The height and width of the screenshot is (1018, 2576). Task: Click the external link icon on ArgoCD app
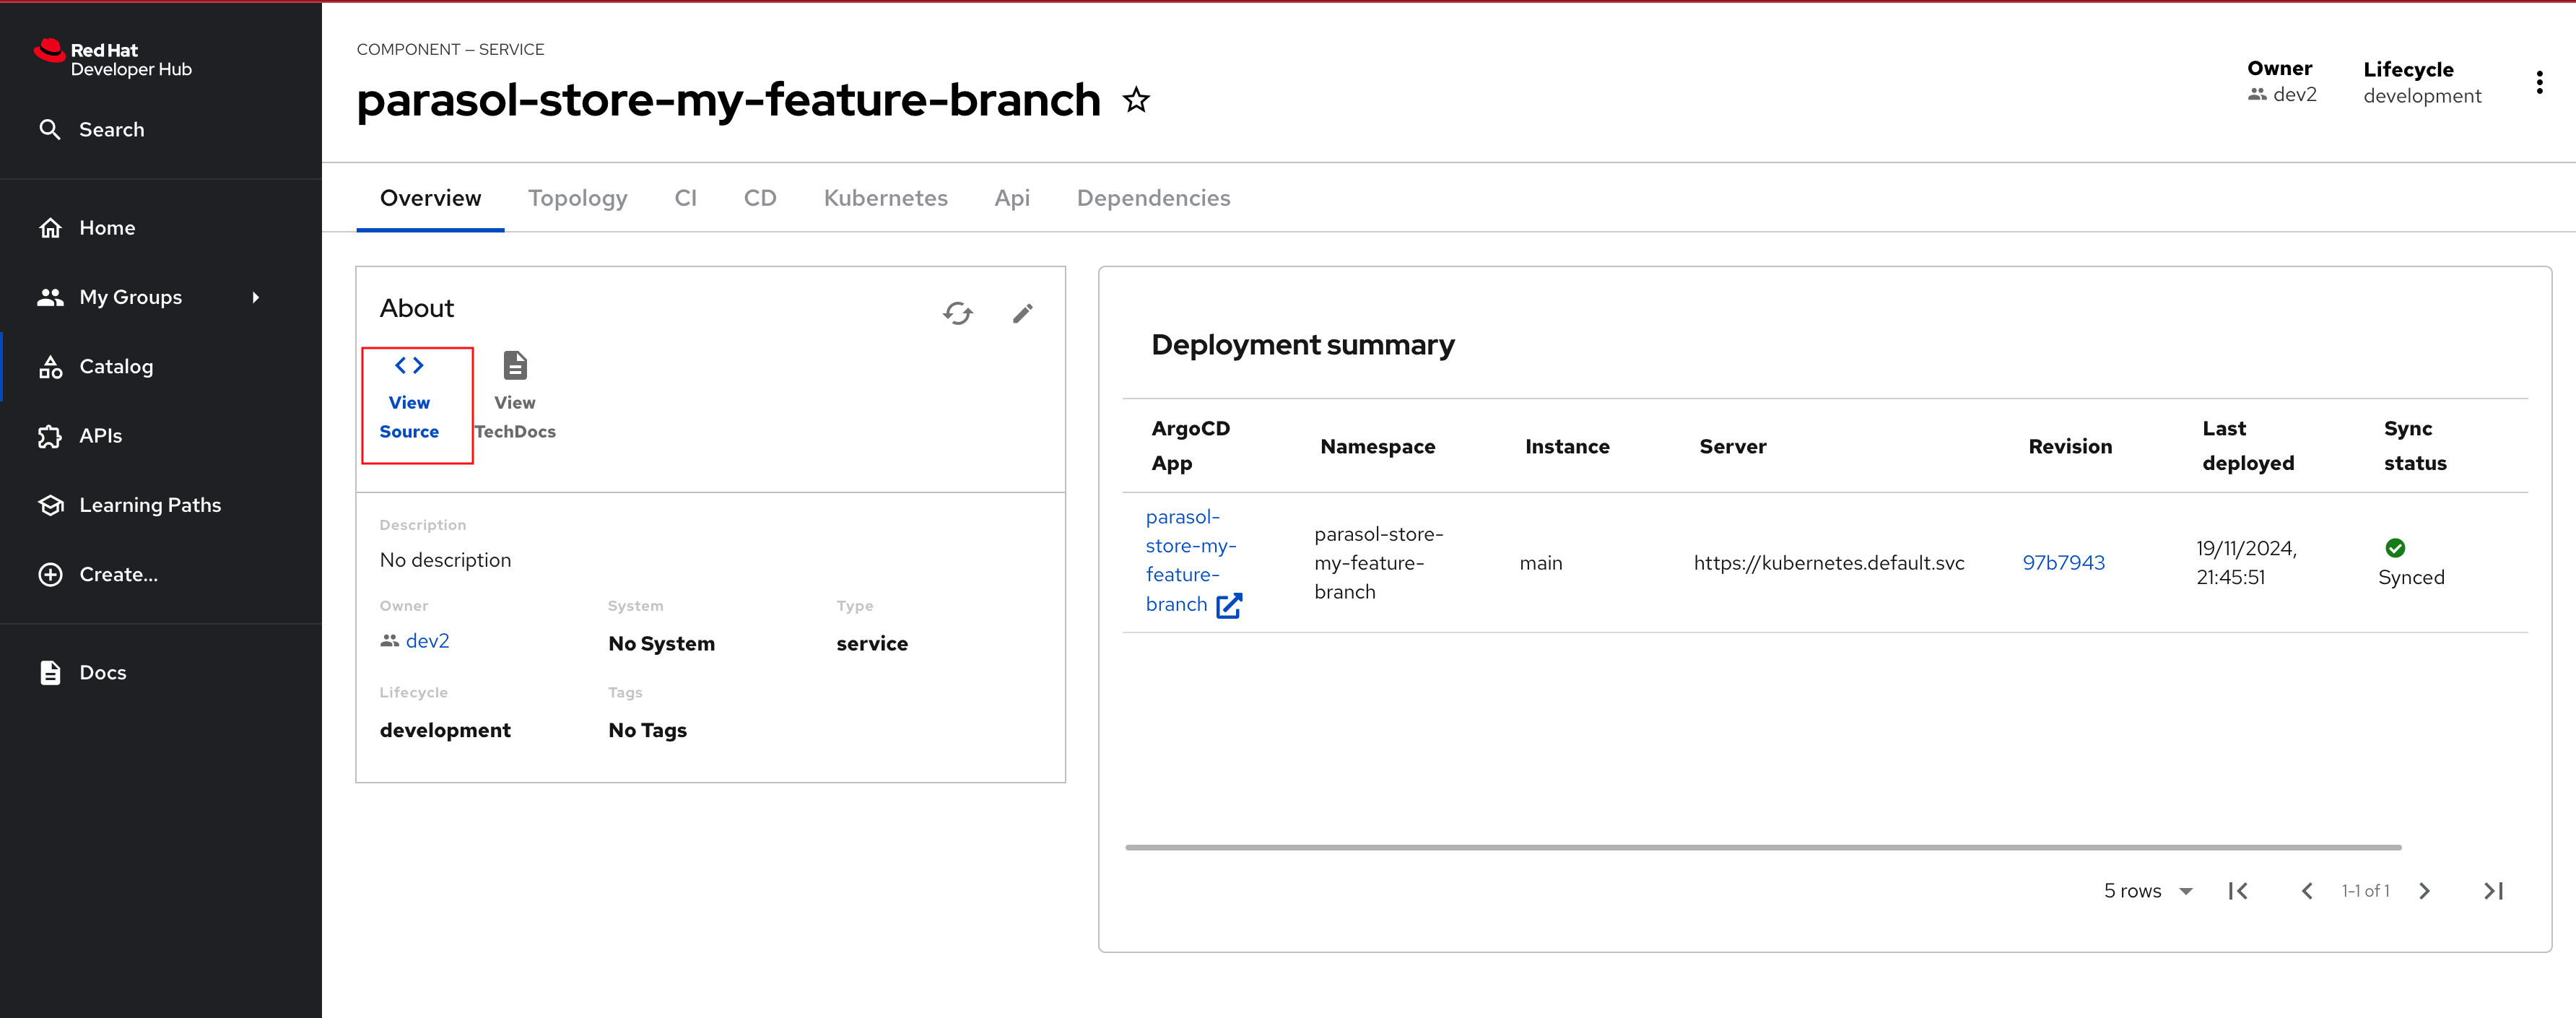1234,604
